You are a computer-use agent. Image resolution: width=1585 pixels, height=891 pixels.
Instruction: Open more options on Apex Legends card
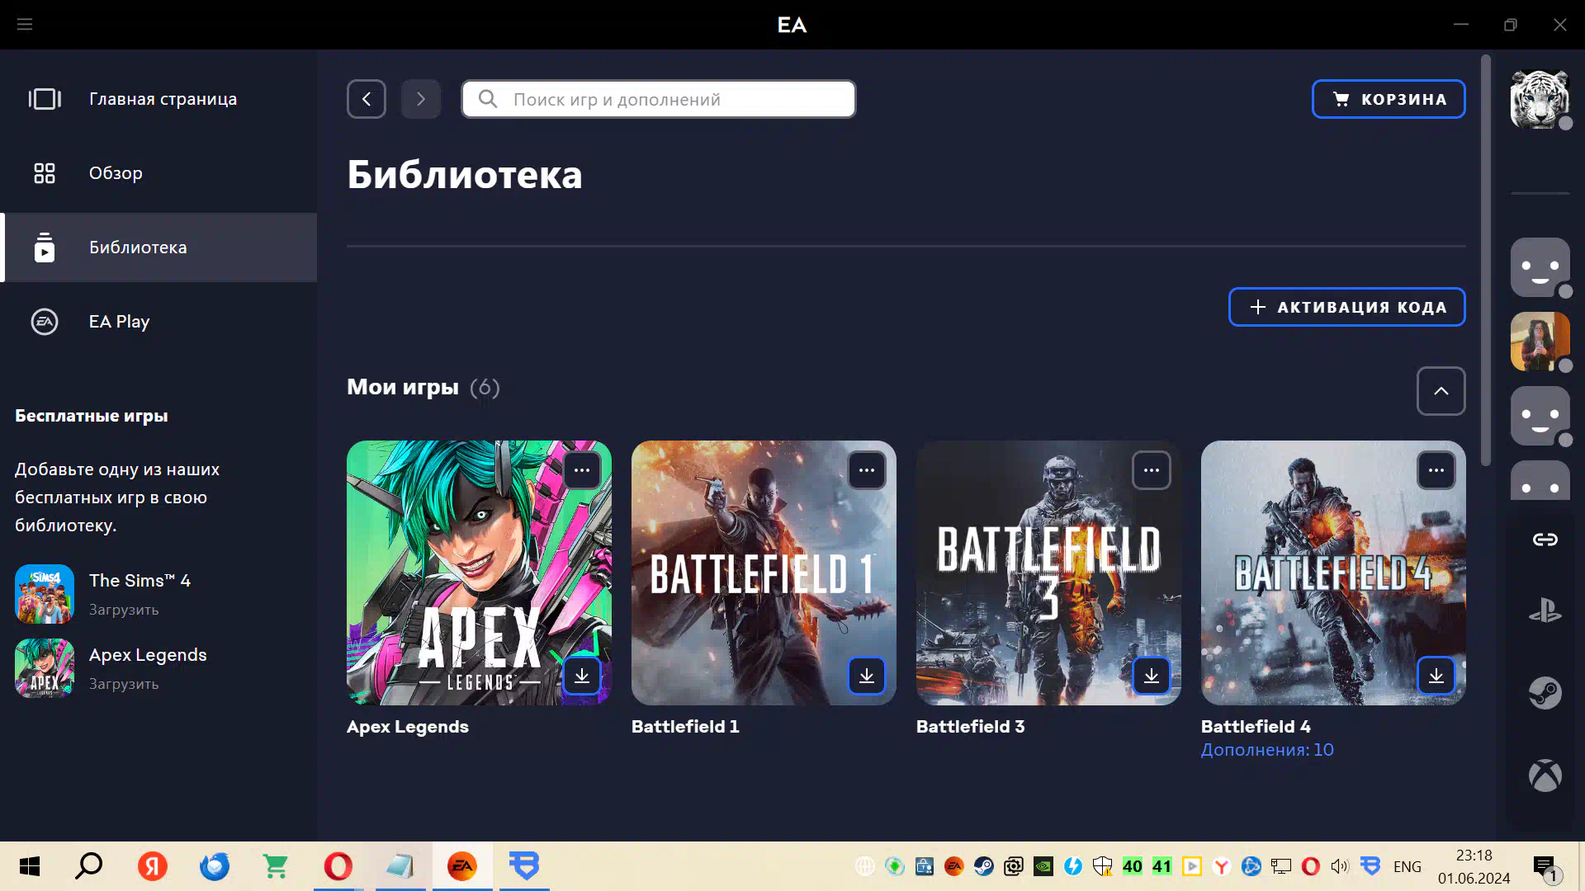[x=582, y=470]
